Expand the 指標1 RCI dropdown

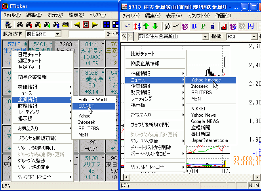[x=253, y=37]
